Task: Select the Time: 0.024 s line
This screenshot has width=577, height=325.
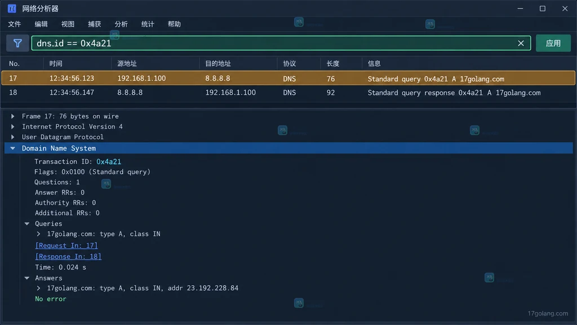Action: tap(60, 267)
